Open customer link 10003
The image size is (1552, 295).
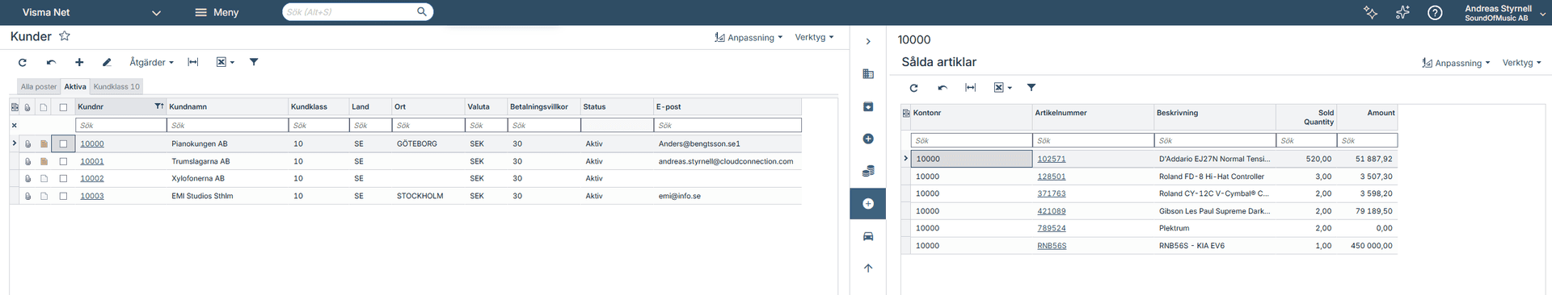click(92, 196)
